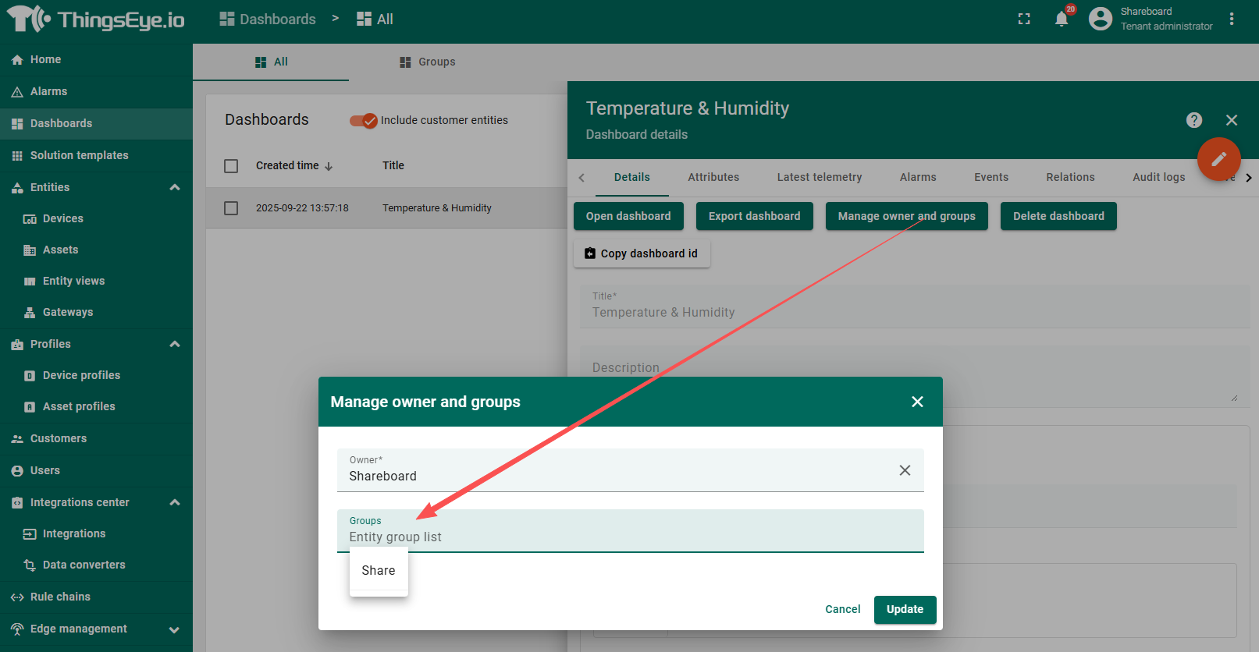Open the Groups tab
The width and height of the screenshot is (1259, 652).
coord(427,62)
